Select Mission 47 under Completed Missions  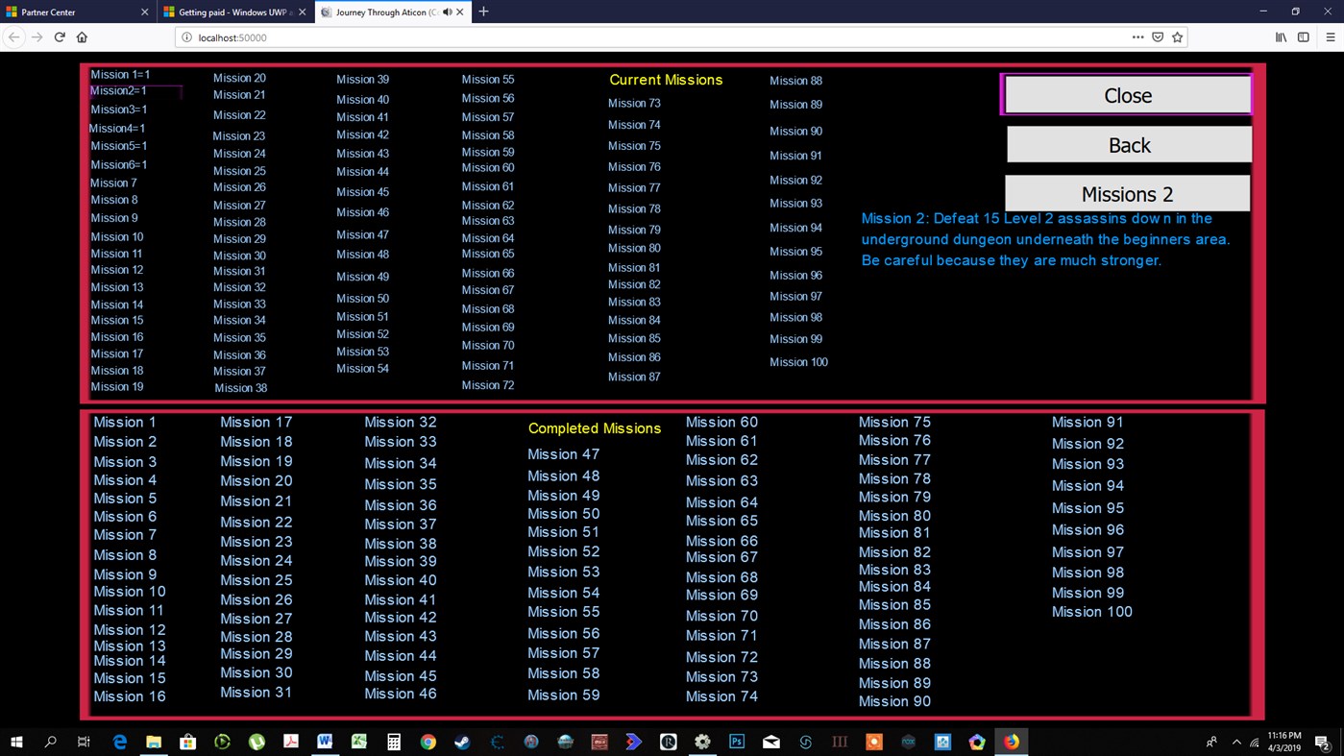[x=563, y=454]
